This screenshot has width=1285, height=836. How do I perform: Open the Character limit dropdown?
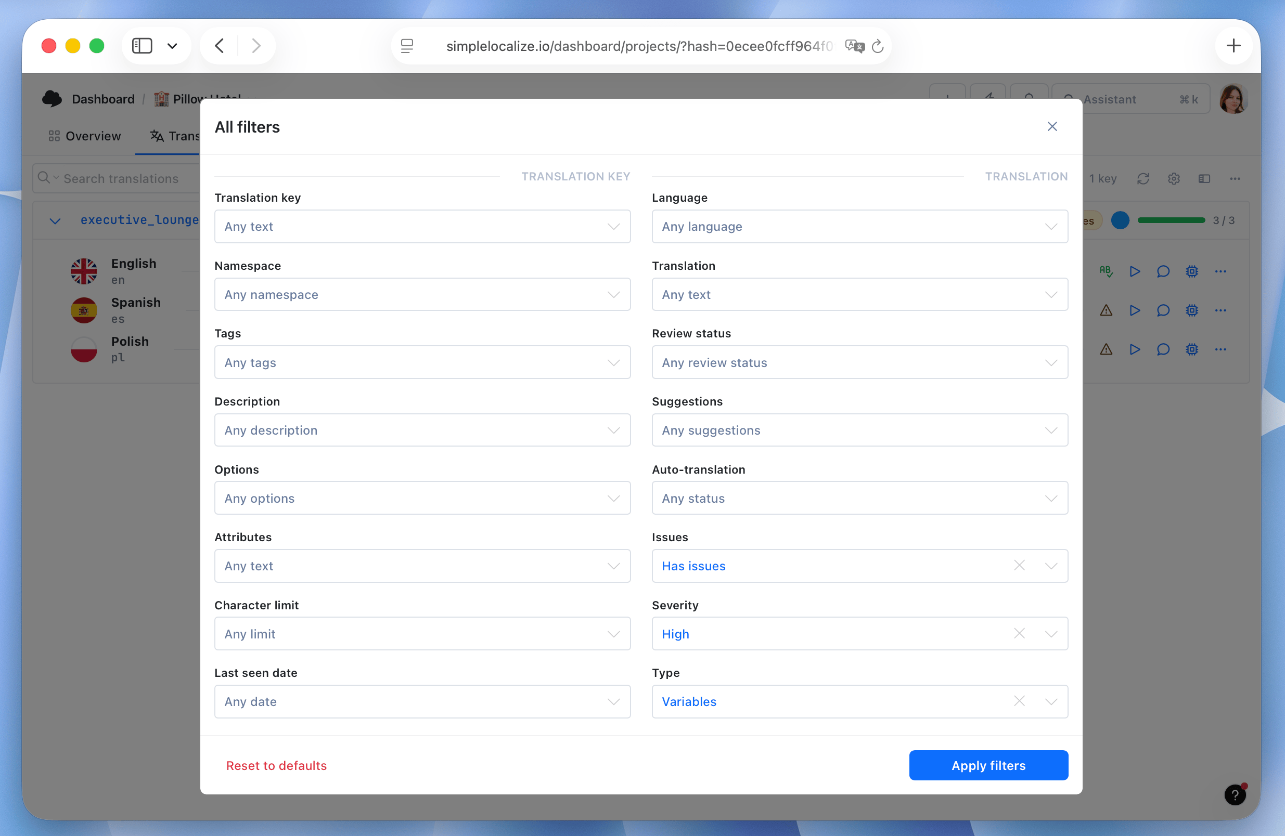point(422,634)
